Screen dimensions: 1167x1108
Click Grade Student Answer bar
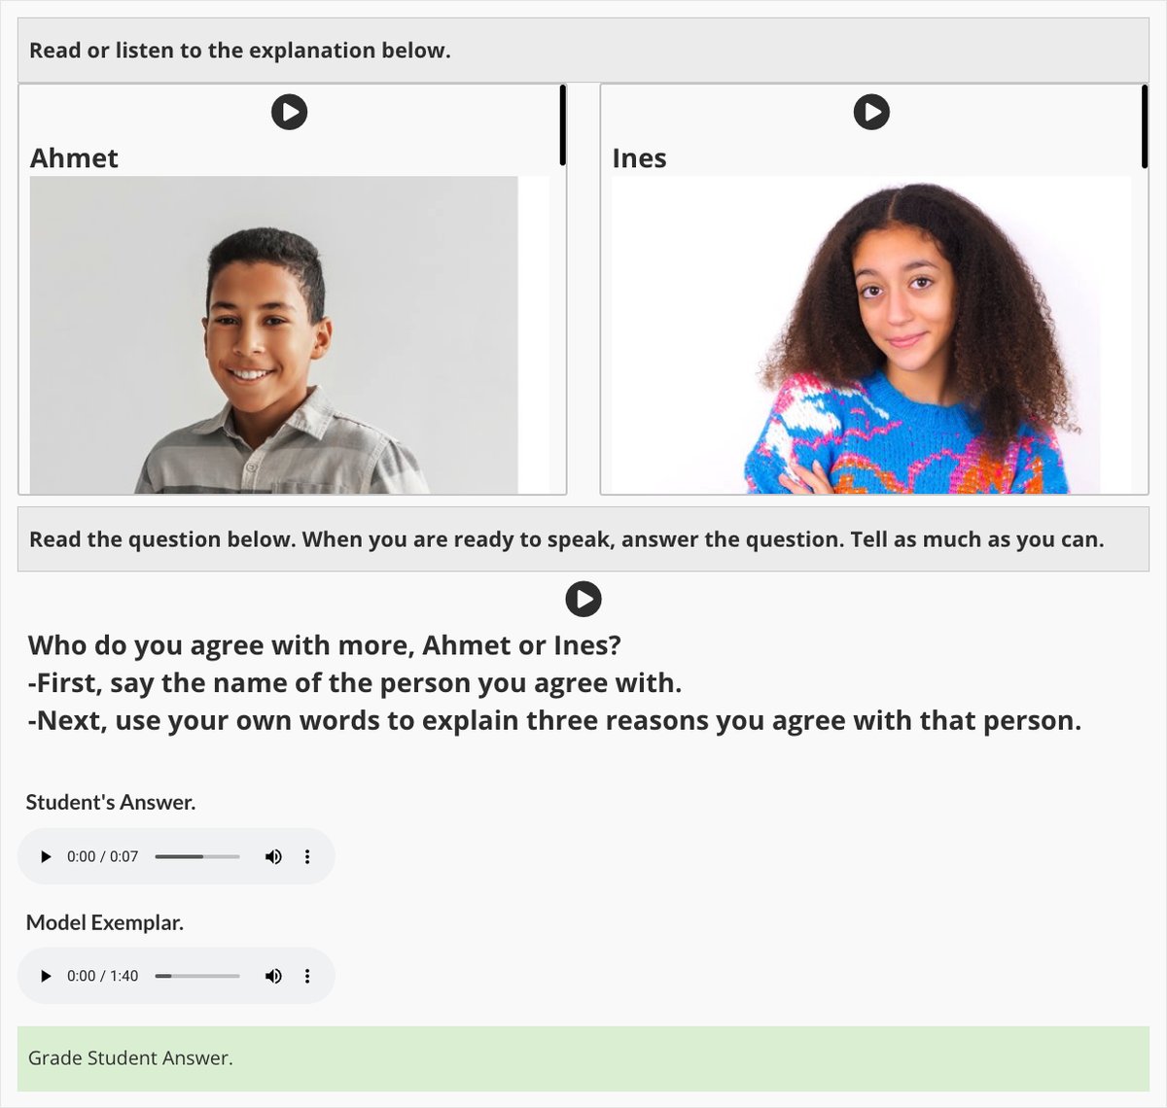(x=583, y=1058)
